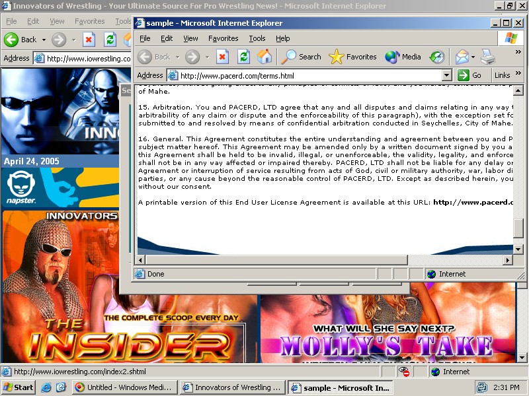The width and height of the screenshot is (529, 396).
Task: Stop loading in sample window
Action: pos(222,57)
